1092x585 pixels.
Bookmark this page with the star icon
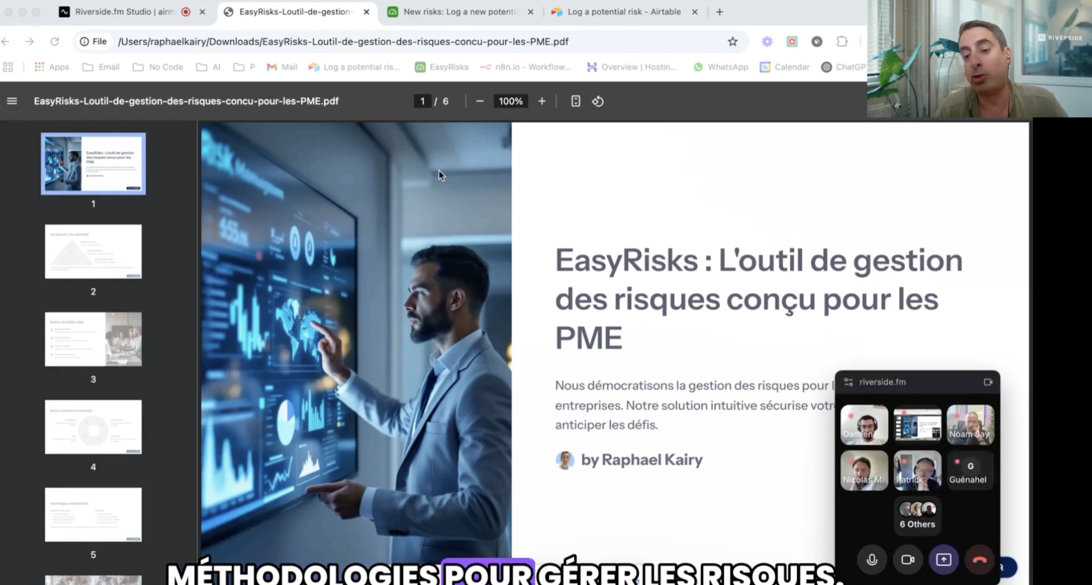[x=732, y=42]
